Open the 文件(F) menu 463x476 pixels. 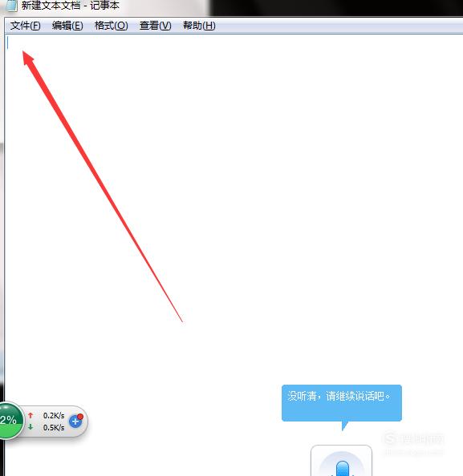(x=25, y=26)
